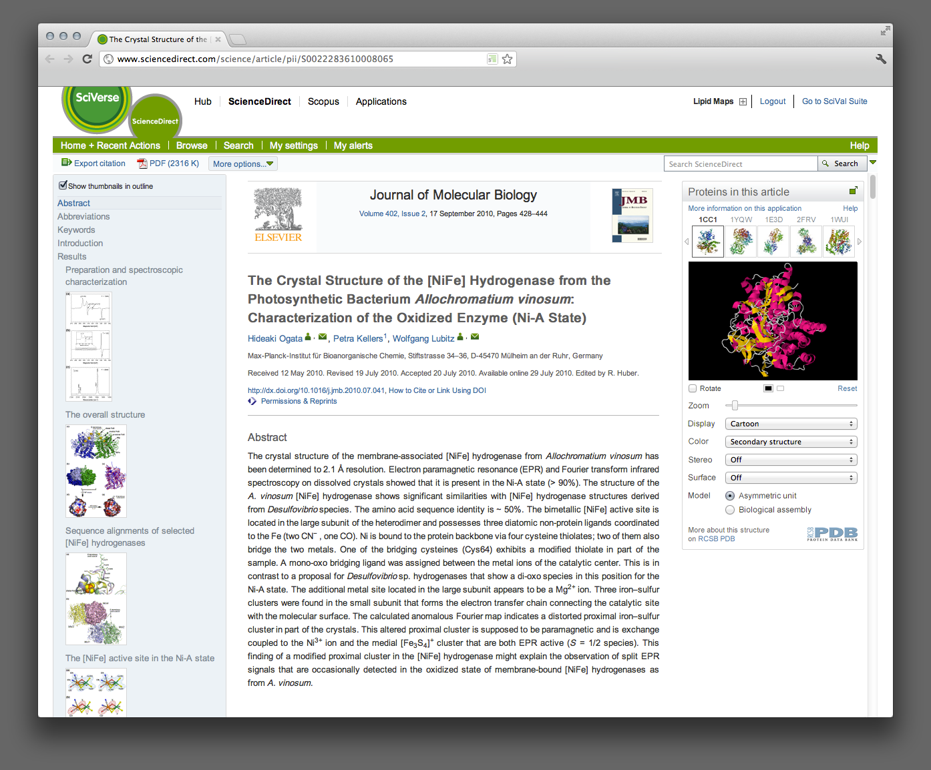Image resolution: width=931 pixels, height=770 pixels.
Task: Close the Crystal Structure browser tab
Action: (218, 39)
